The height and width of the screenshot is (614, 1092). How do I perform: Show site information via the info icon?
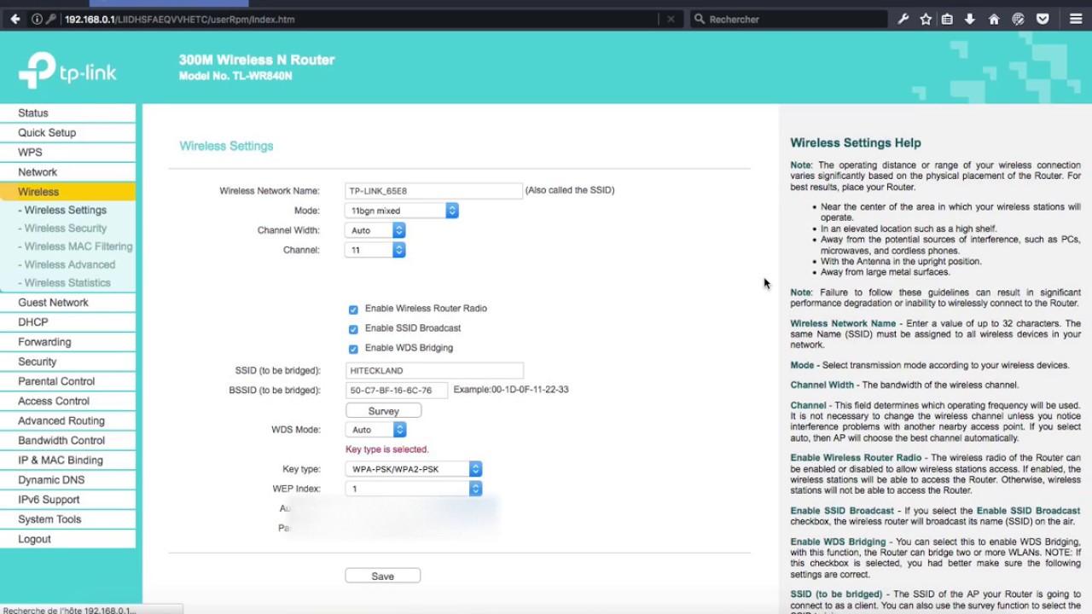[37, 19]
